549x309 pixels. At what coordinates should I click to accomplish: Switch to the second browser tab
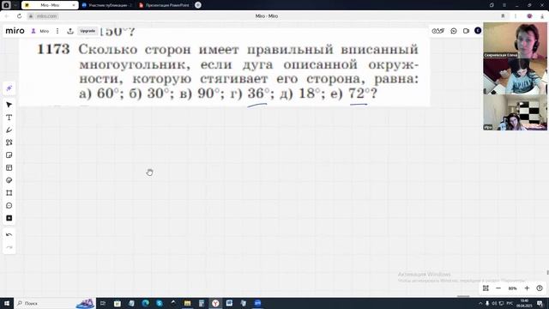click(106, 5)
